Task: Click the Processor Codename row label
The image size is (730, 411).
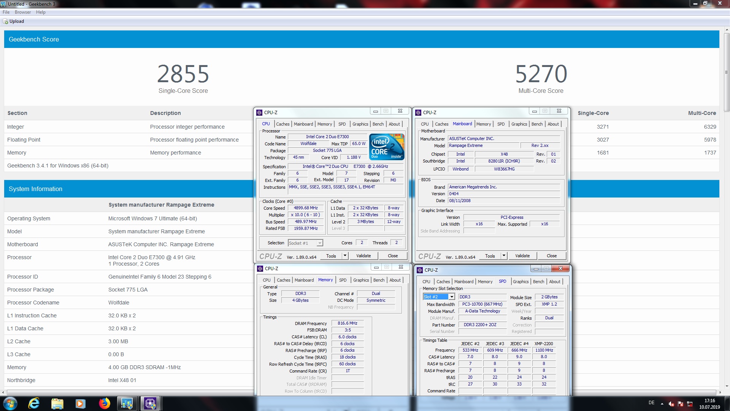Action: point(33,303)
